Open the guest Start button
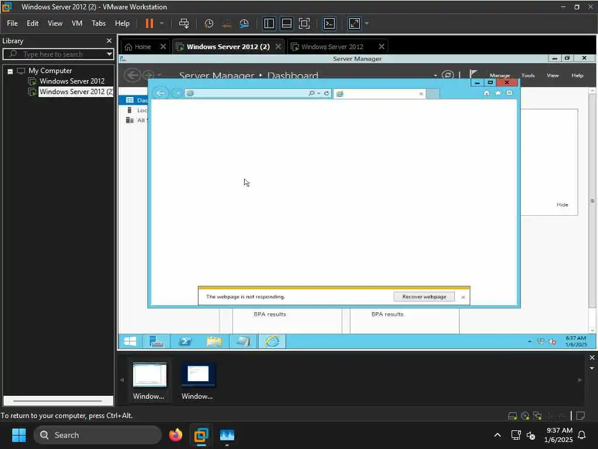This screenshot has height=449, width=598. point(130,341)
